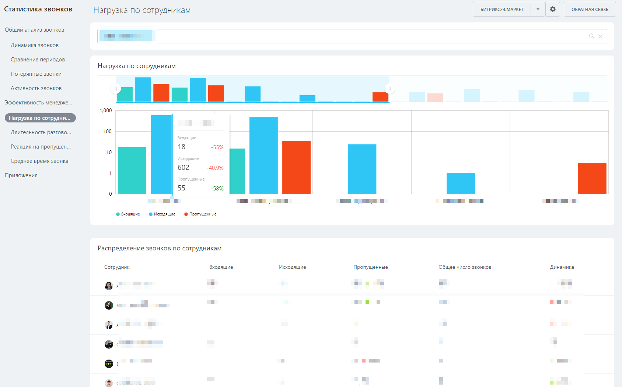The image size is (622, 389).
Task: Sort table by Пропущенные column header
Action: coord(370,267)
